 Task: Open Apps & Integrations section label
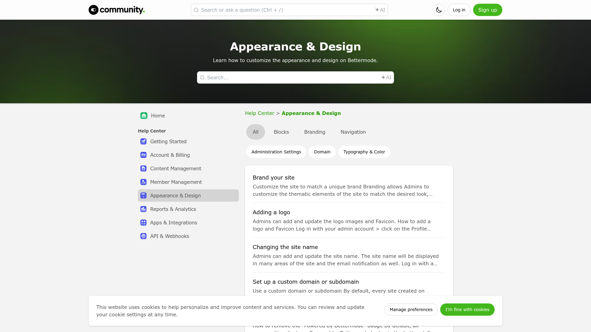point(174,223)
